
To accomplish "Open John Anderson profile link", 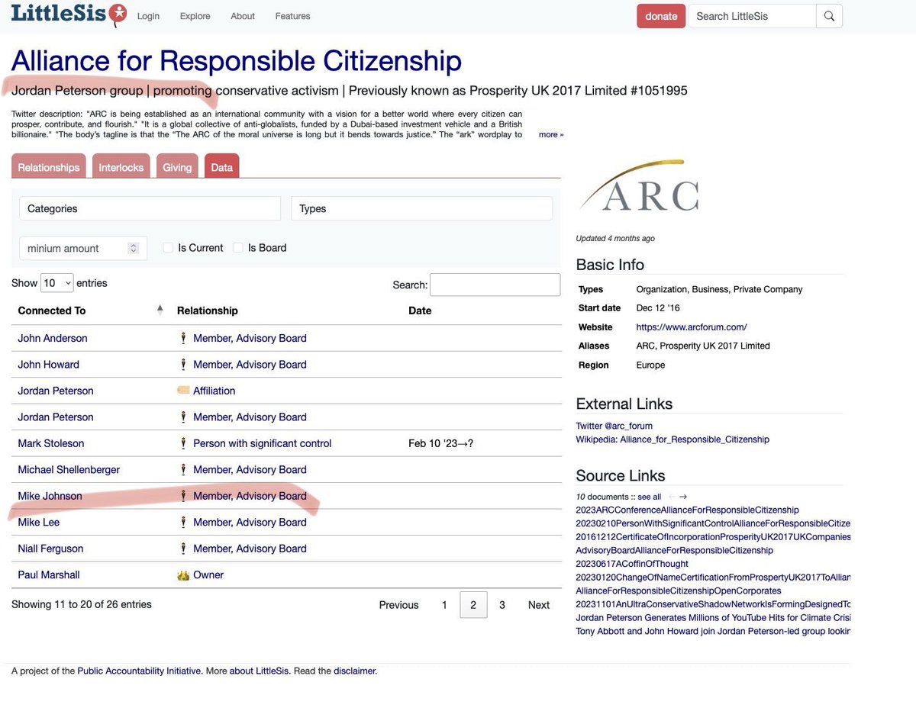I will [53, 338].
